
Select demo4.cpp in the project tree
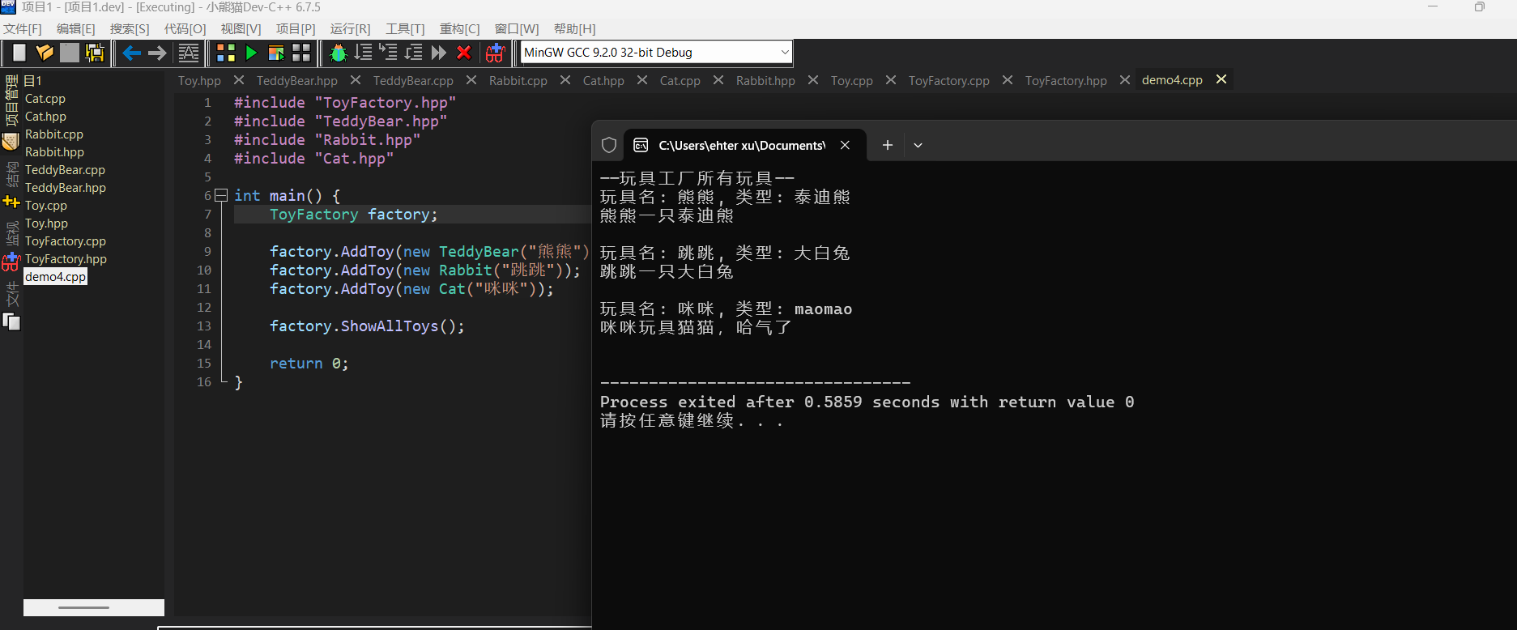55,277
